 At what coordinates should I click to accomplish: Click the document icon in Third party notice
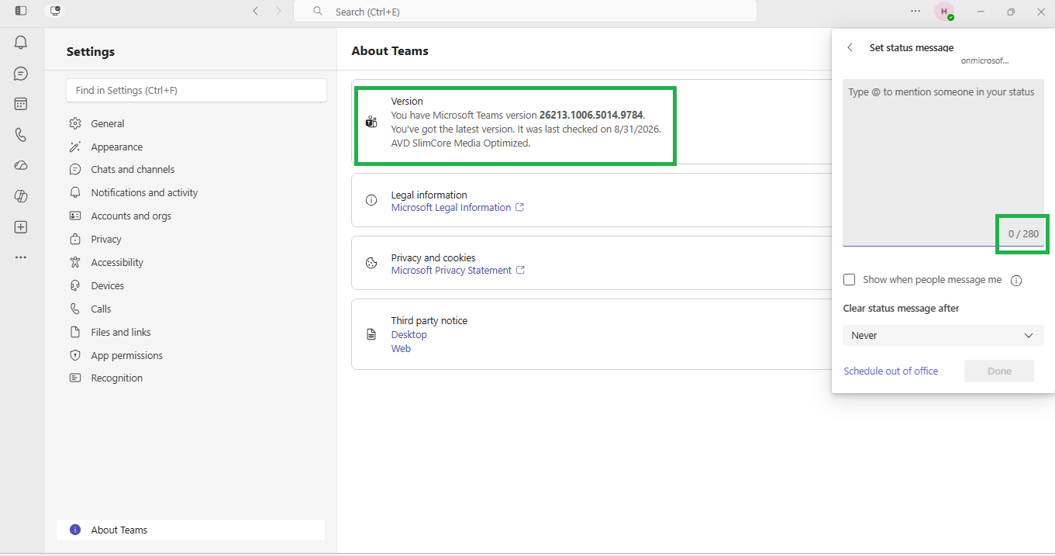coord(371,334)
